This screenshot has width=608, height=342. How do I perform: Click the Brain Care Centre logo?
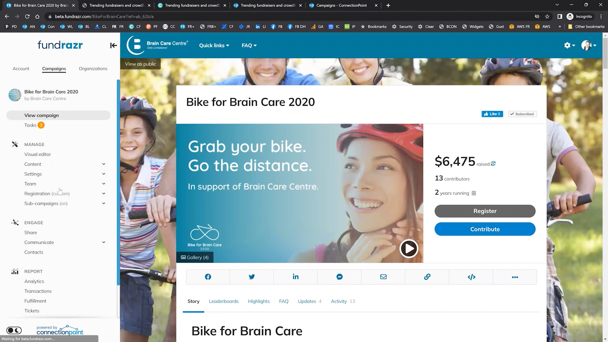(x=157, y=45)
